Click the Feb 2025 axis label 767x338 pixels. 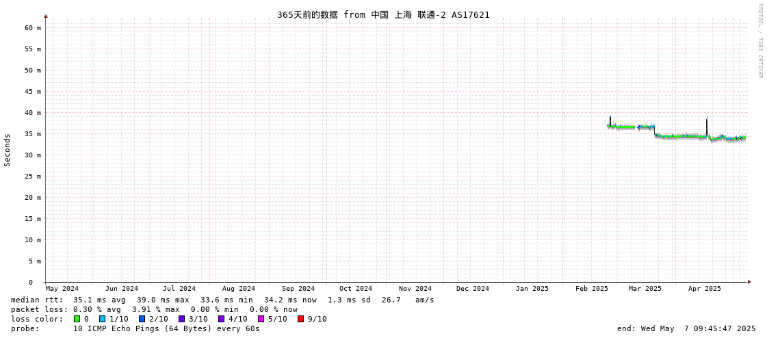[591, 289]
